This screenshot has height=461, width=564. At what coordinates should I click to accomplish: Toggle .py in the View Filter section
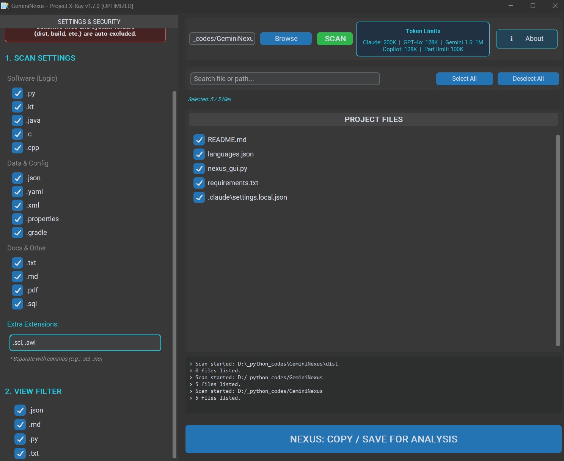click(x=20, y=439)
